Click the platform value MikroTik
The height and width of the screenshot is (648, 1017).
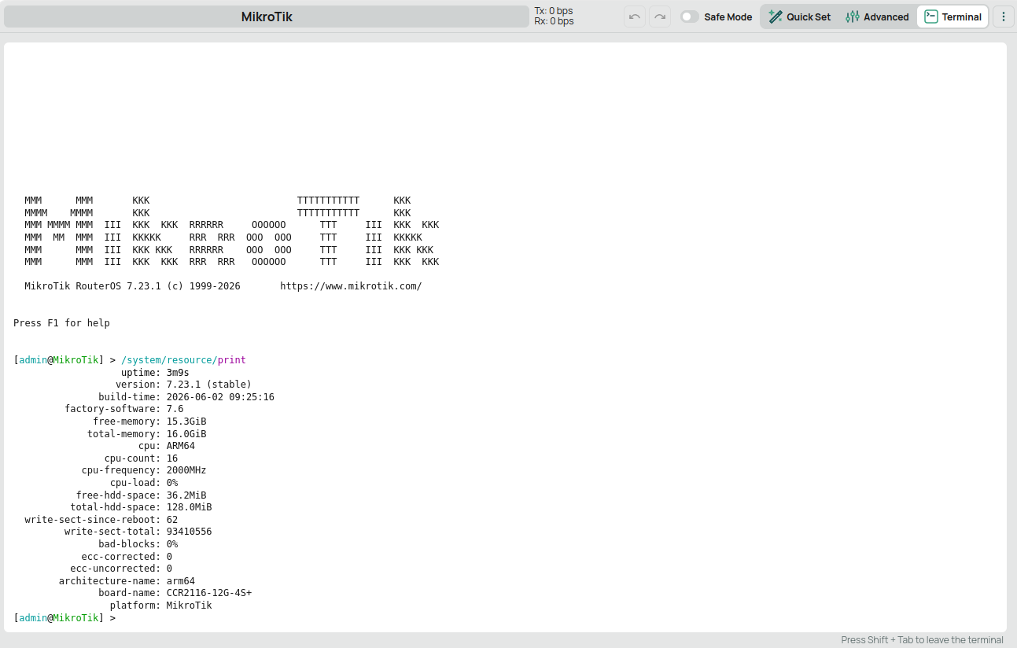pos(190,606)
